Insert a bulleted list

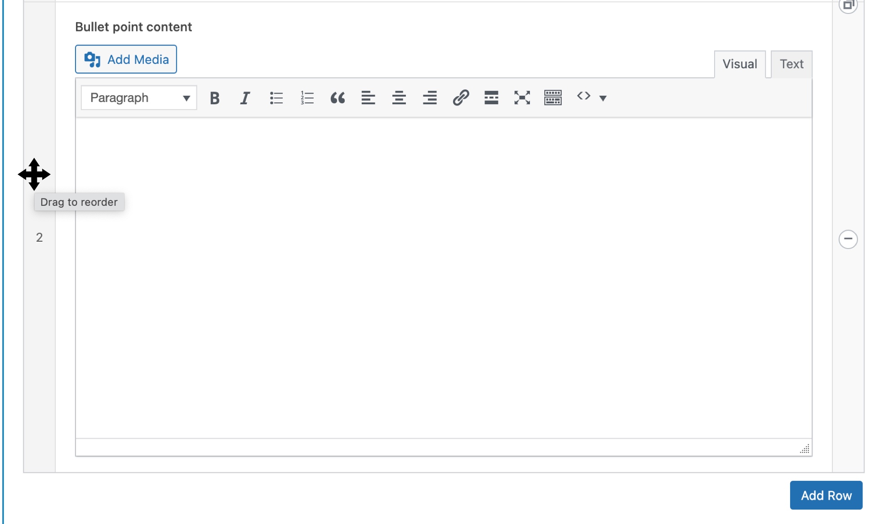pos(276,98)
